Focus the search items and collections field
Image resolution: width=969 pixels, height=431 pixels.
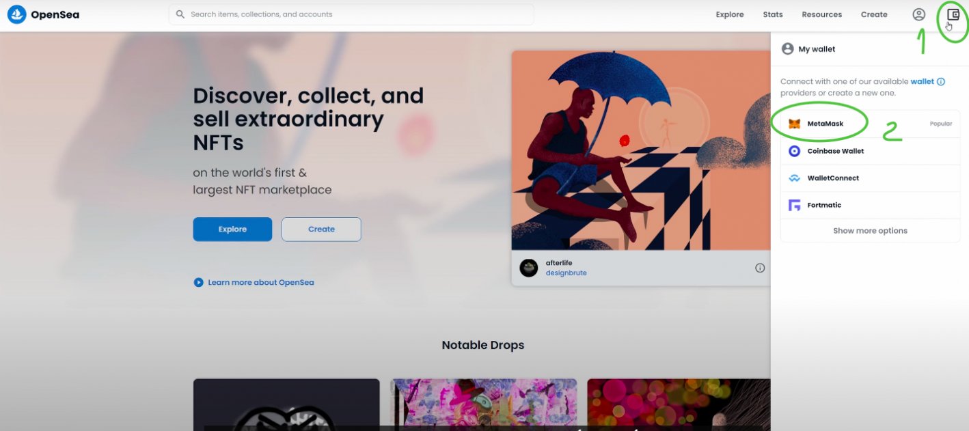[351, 14]
